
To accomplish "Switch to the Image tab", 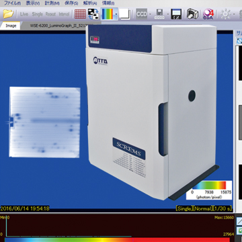I will [11, 26].
